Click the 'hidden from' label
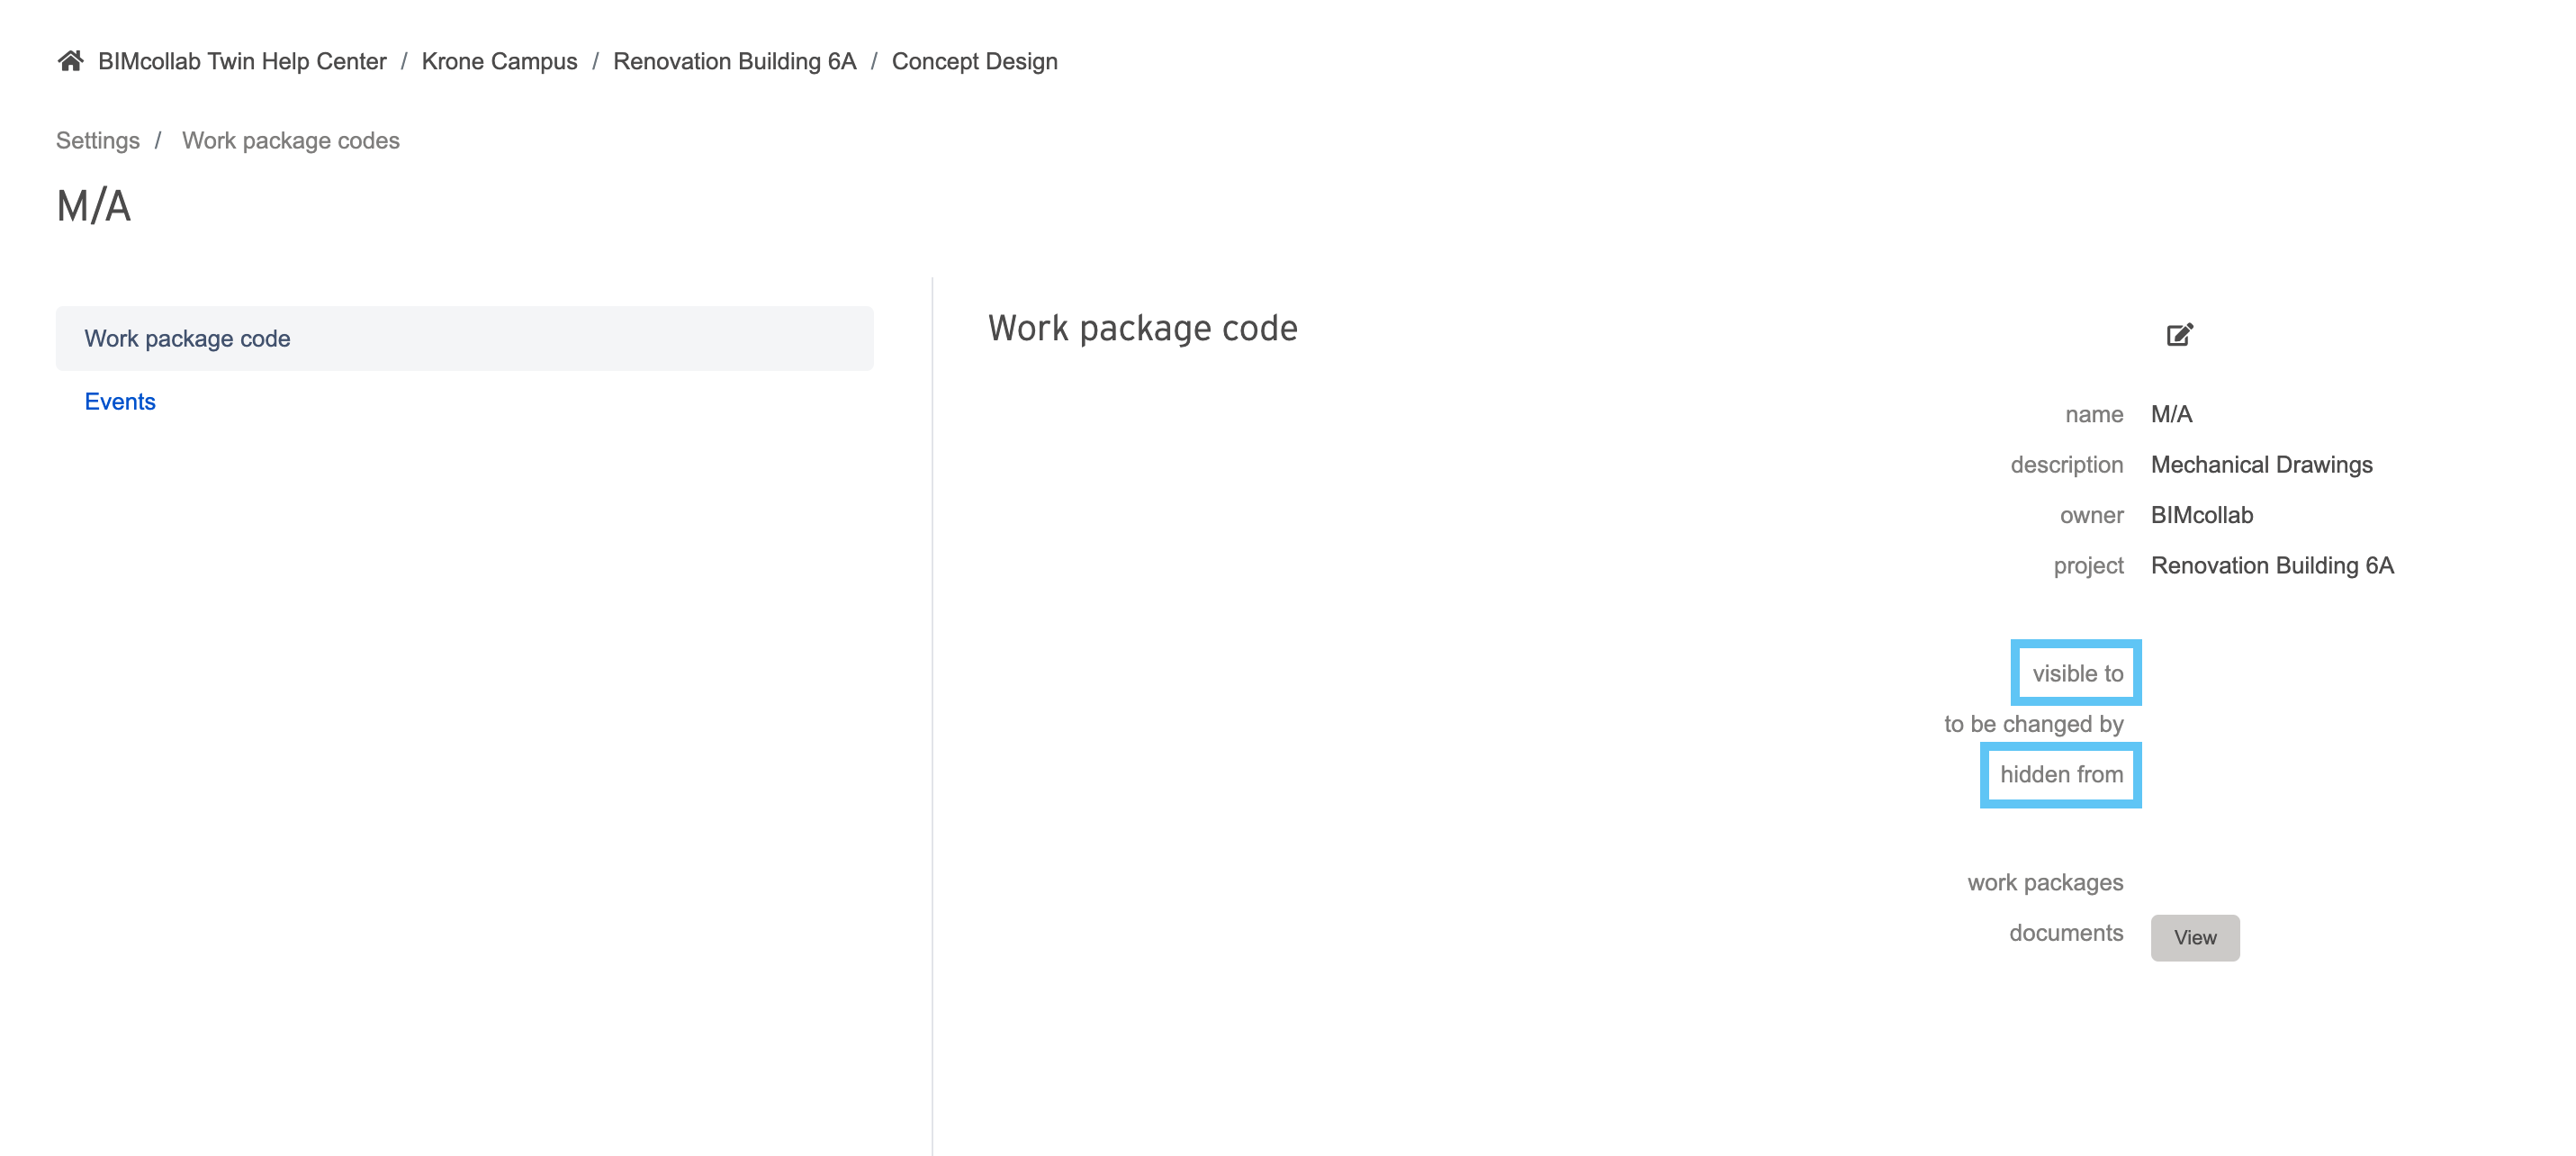The width and height of the screenshot is (2576, 1156). coord(2062,775)
